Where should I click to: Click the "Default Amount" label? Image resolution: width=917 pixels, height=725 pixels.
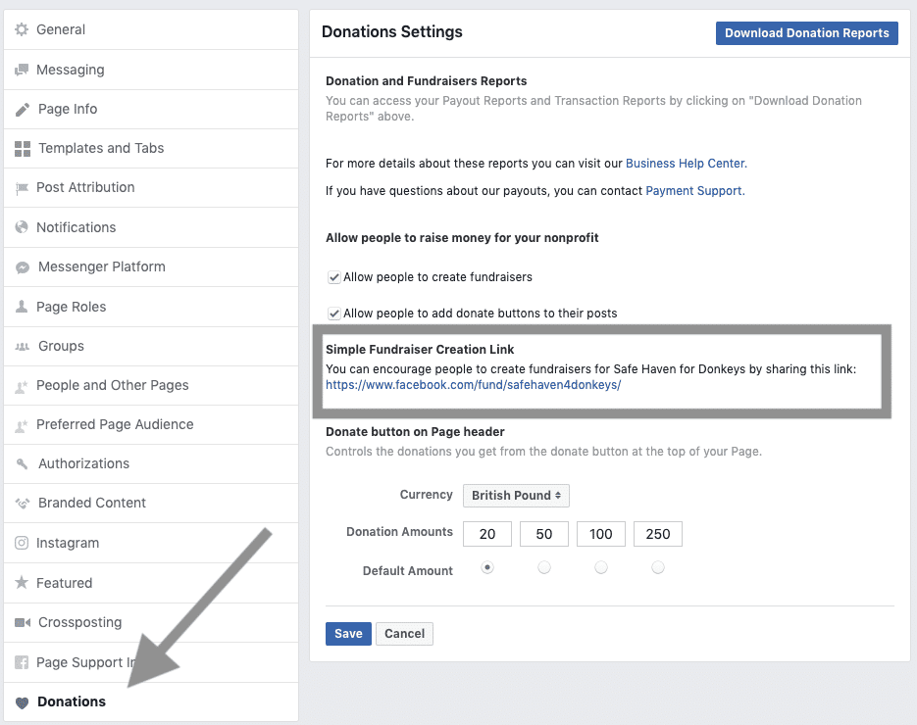(x=408, y=571)
